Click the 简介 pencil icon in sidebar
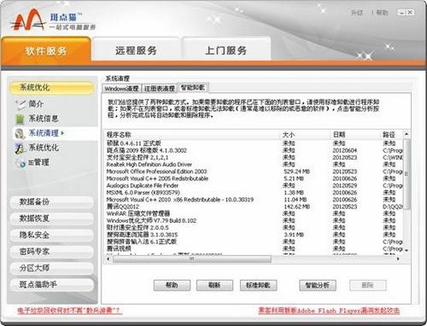Viewport: 427px width, 326px height. [20, 104]
